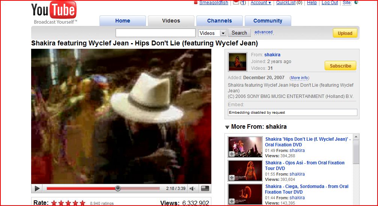Click the unplayed part of the progress bar
The image size is (378, 206).
pos(140,188)
